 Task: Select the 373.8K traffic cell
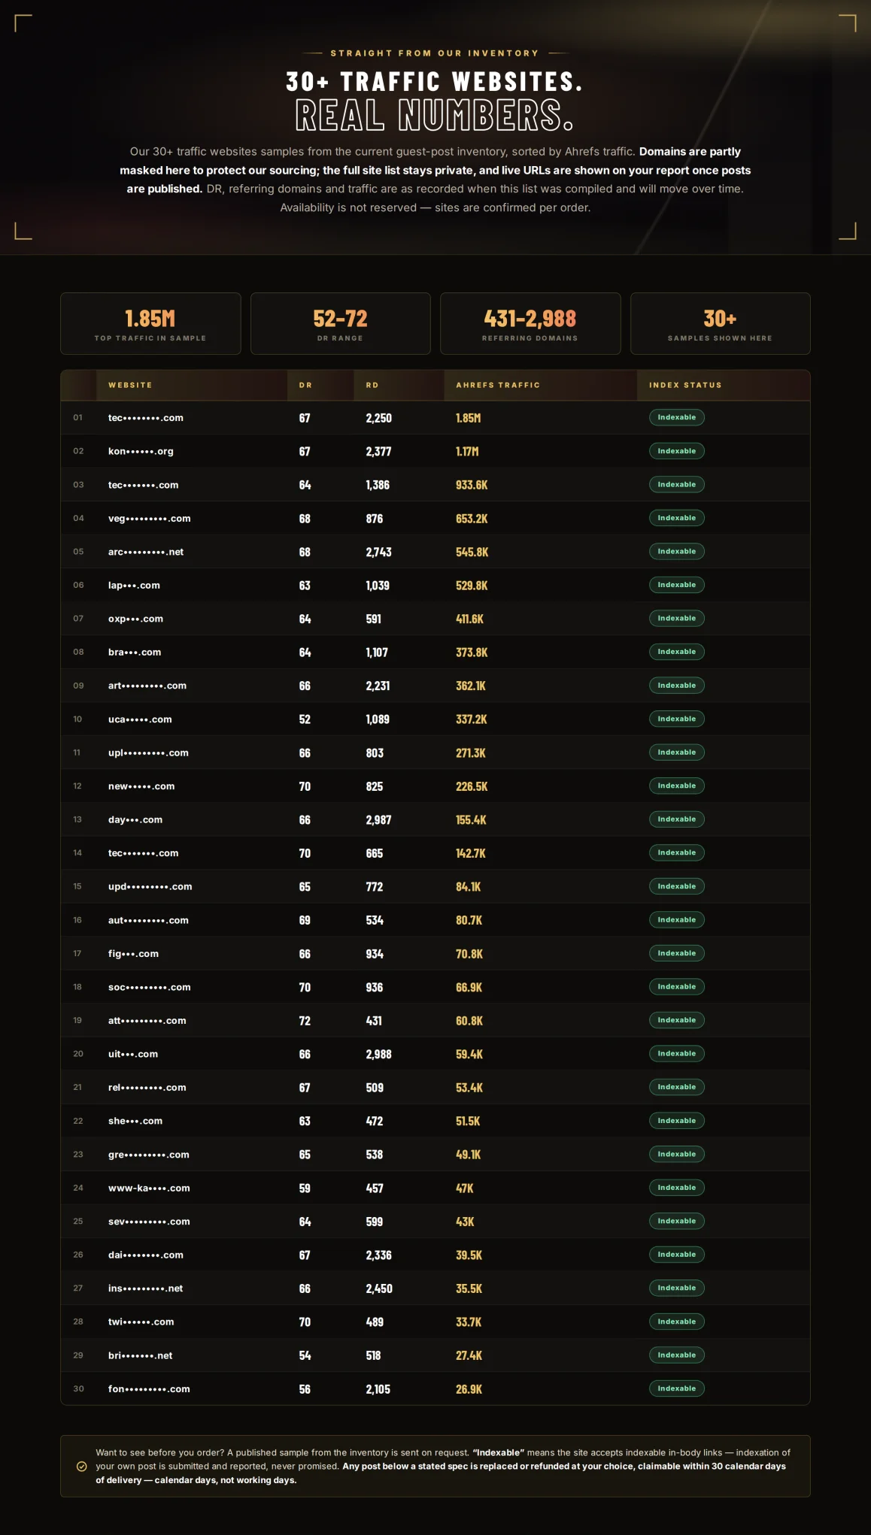472,652
